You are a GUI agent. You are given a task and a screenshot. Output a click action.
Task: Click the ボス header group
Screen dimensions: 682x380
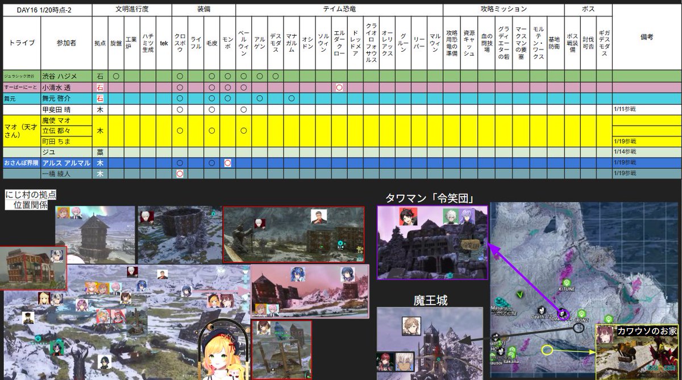588,10
